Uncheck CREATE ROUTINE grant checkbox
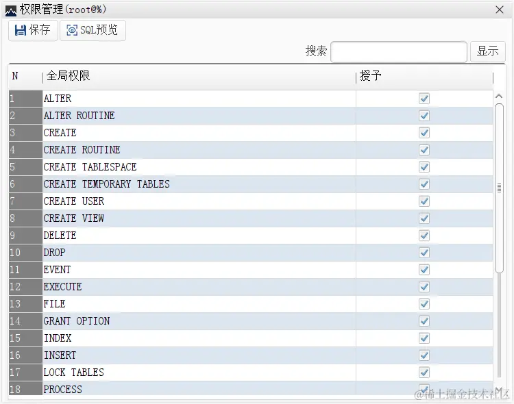Image resolution: width=514 pixels, height=404 pixels. coord(424,150)
